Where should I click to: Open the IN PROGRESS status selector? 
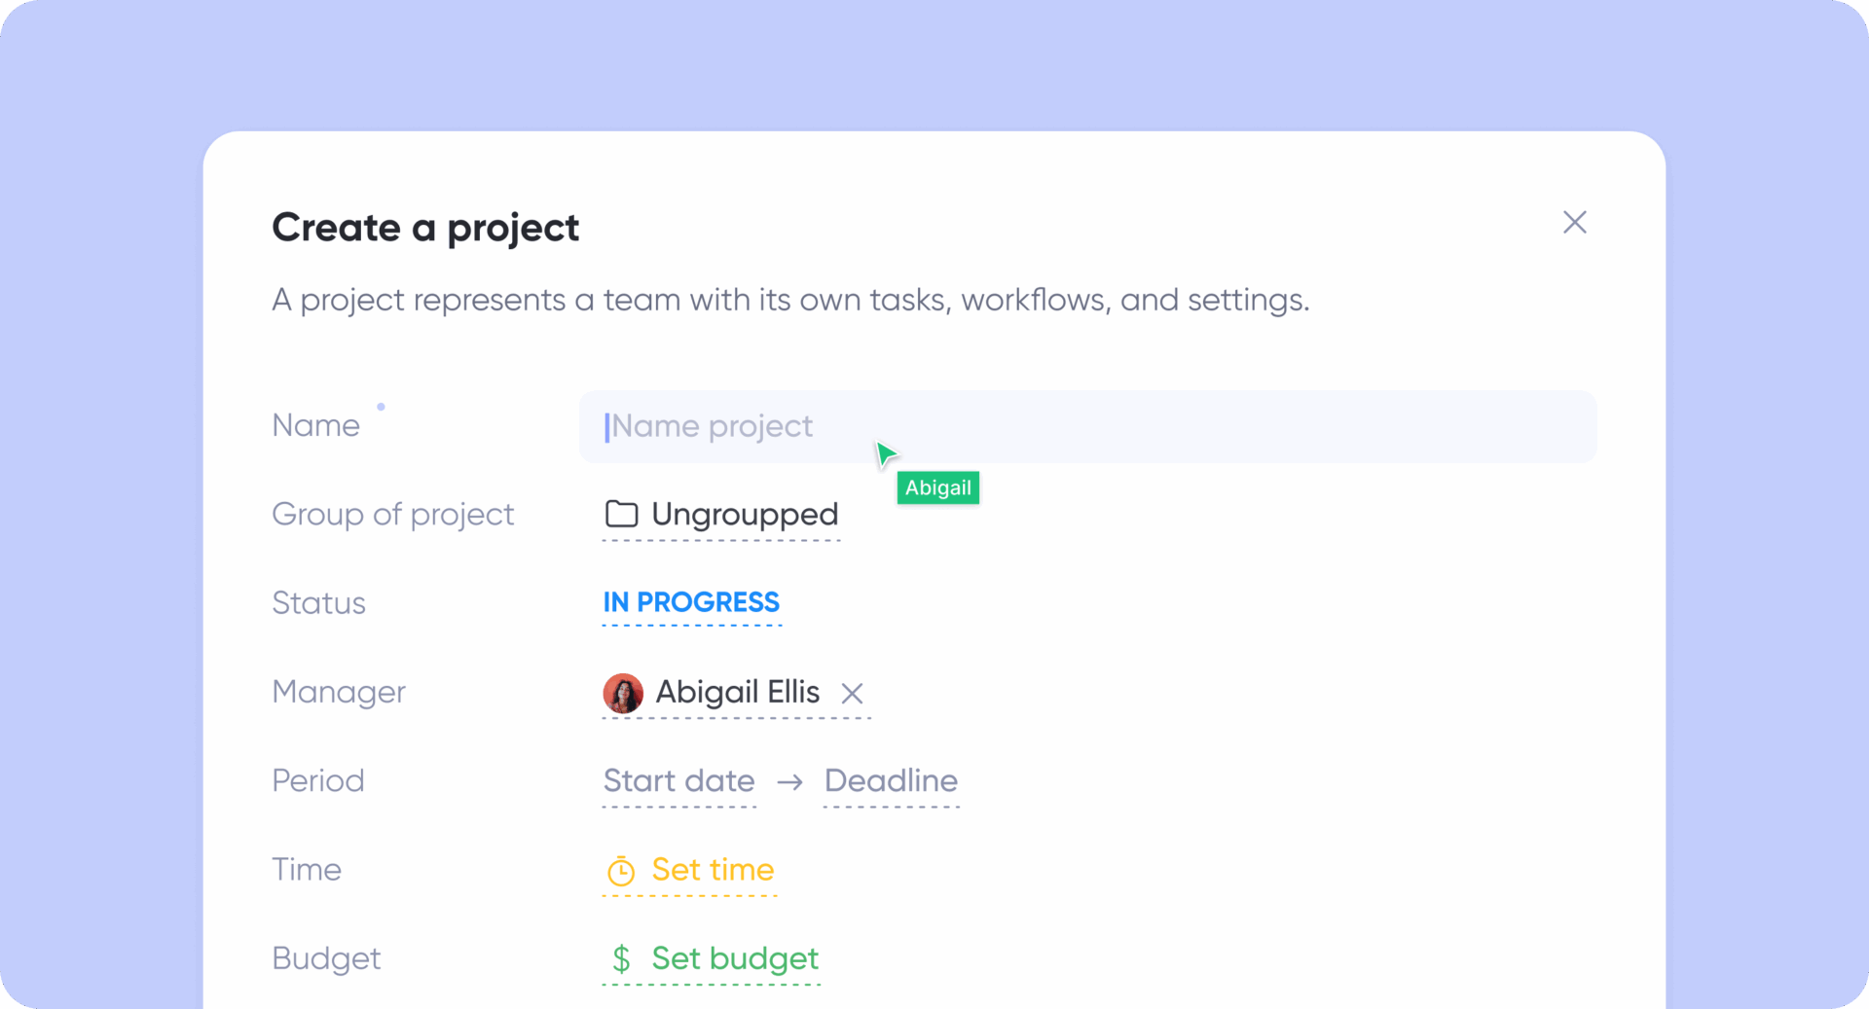coord(691,603)
